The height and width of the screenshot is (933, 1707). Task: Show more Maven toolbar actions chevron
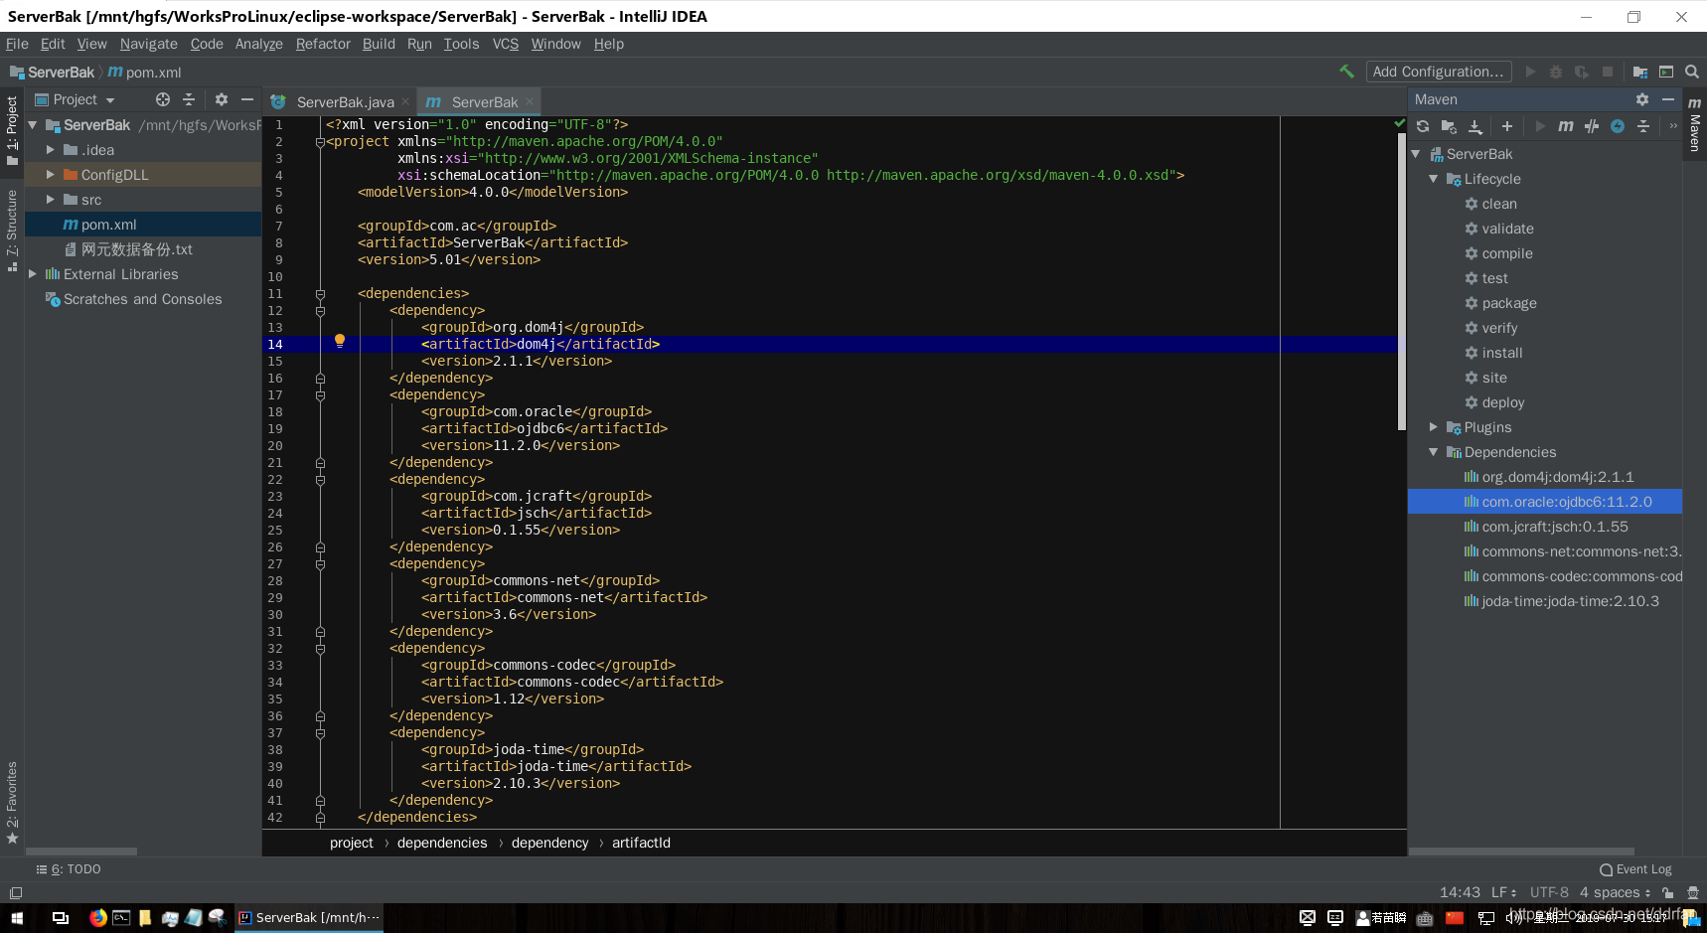(1673, 126)
